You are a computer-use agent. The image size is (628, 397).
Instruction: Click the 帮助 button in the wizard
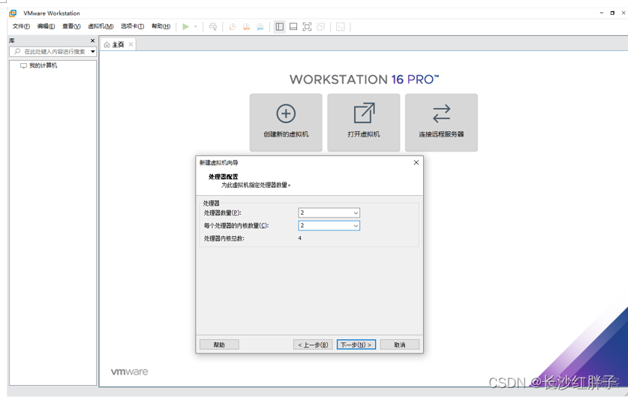(219, 344)
